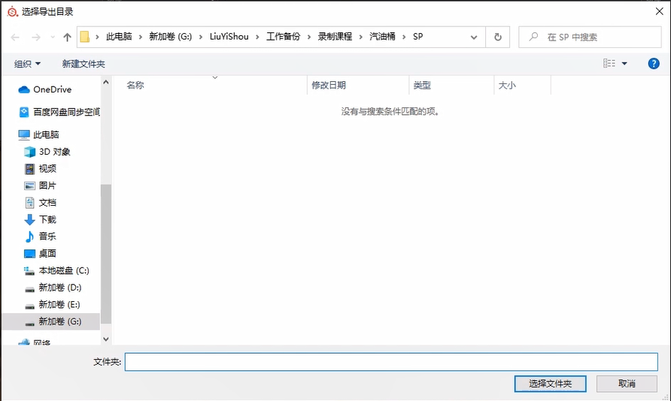The height and width of the screenshot is (401, 671).
Task: Click the view layout icon
Action: [x=609, y=64]
